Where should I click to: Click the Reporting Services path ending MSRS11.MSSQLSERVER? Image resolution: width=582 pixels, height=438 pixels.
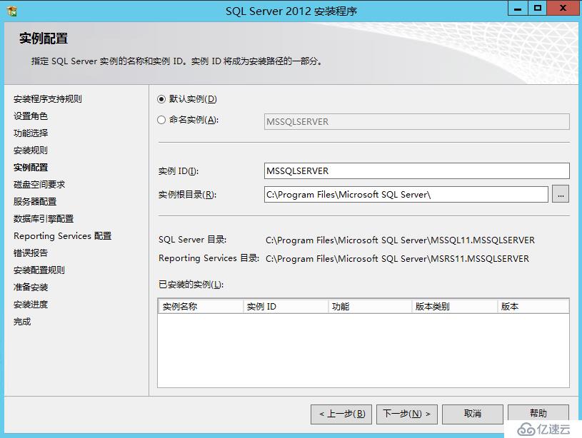pyautogui.click(x=397, y=258)
